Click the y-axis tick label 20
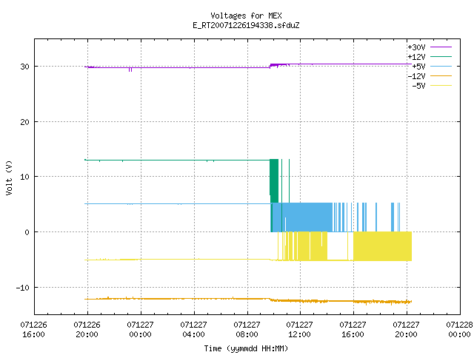Image resolution: width=474 pixels, height=355 pixels. click(24, 122)
